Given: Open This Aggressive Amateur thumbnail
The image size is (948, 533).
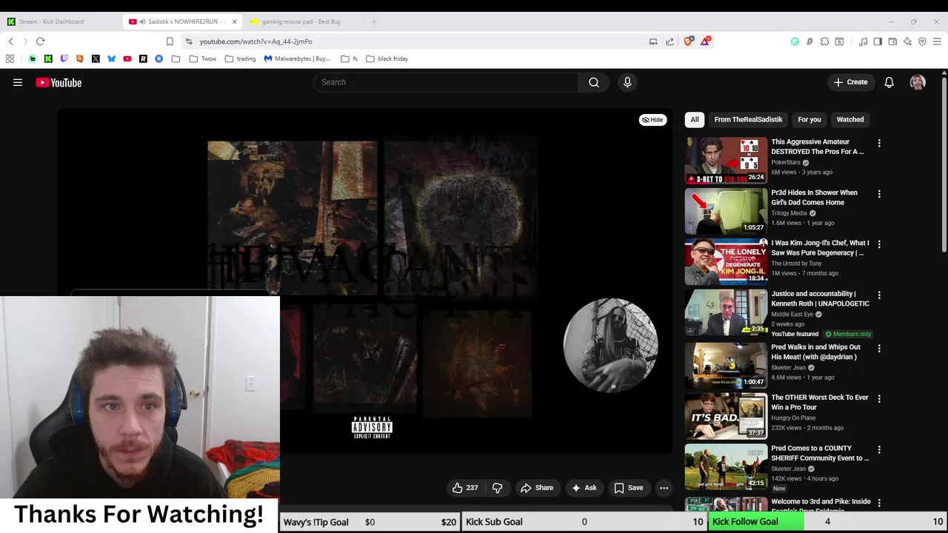Looking at the screenshot, I should pyautogui.click(x=726, y=160).
